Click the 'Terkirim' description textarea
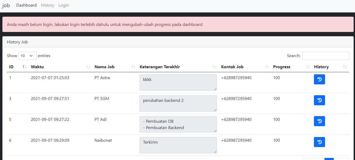355x160 pixels. 178,145
